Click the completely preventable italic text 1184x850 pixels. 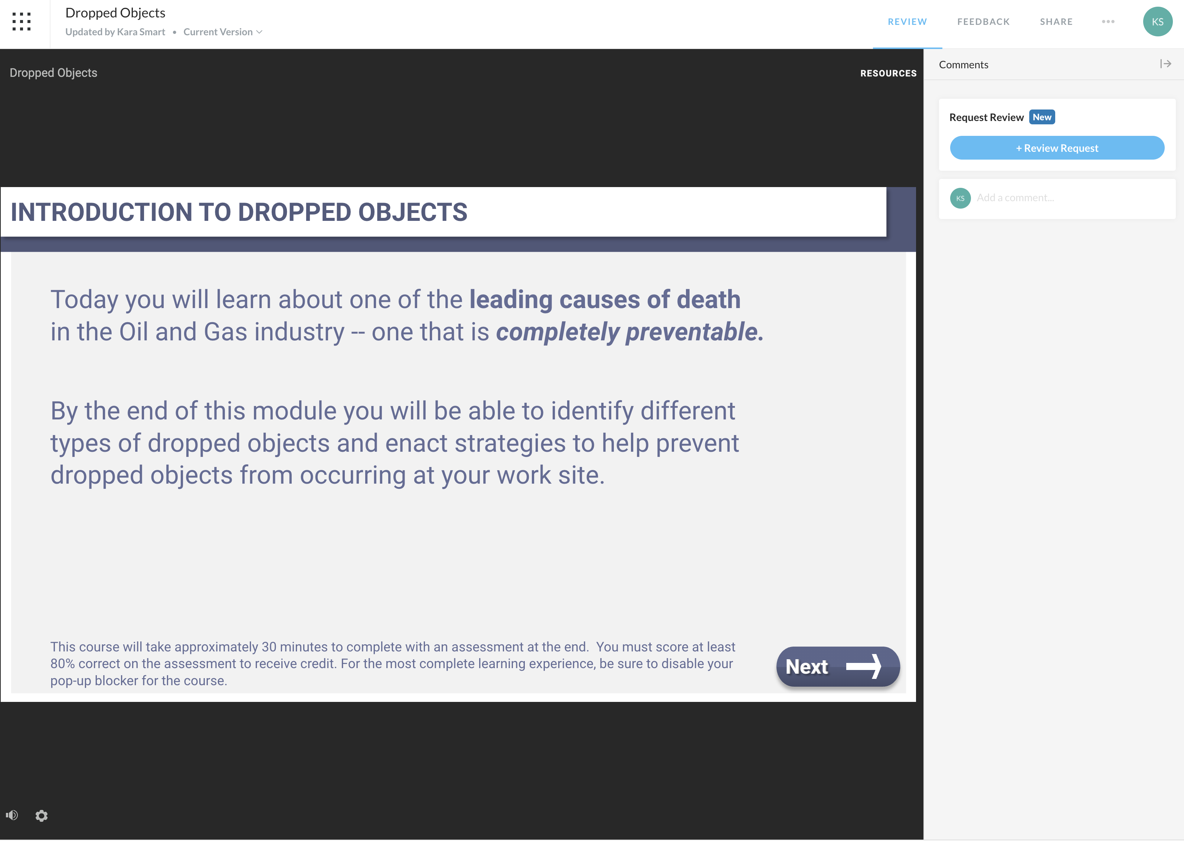629,333
